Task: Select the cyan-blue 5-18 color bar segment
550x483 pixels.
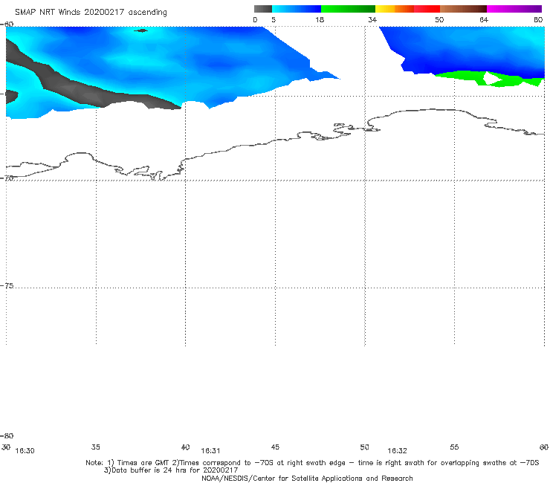Action: (297, 9)
